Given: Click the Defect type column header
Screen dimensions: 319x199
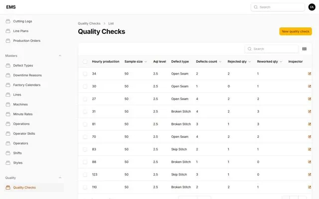Looking at the screenshot, I should click(x=180, y=62).
